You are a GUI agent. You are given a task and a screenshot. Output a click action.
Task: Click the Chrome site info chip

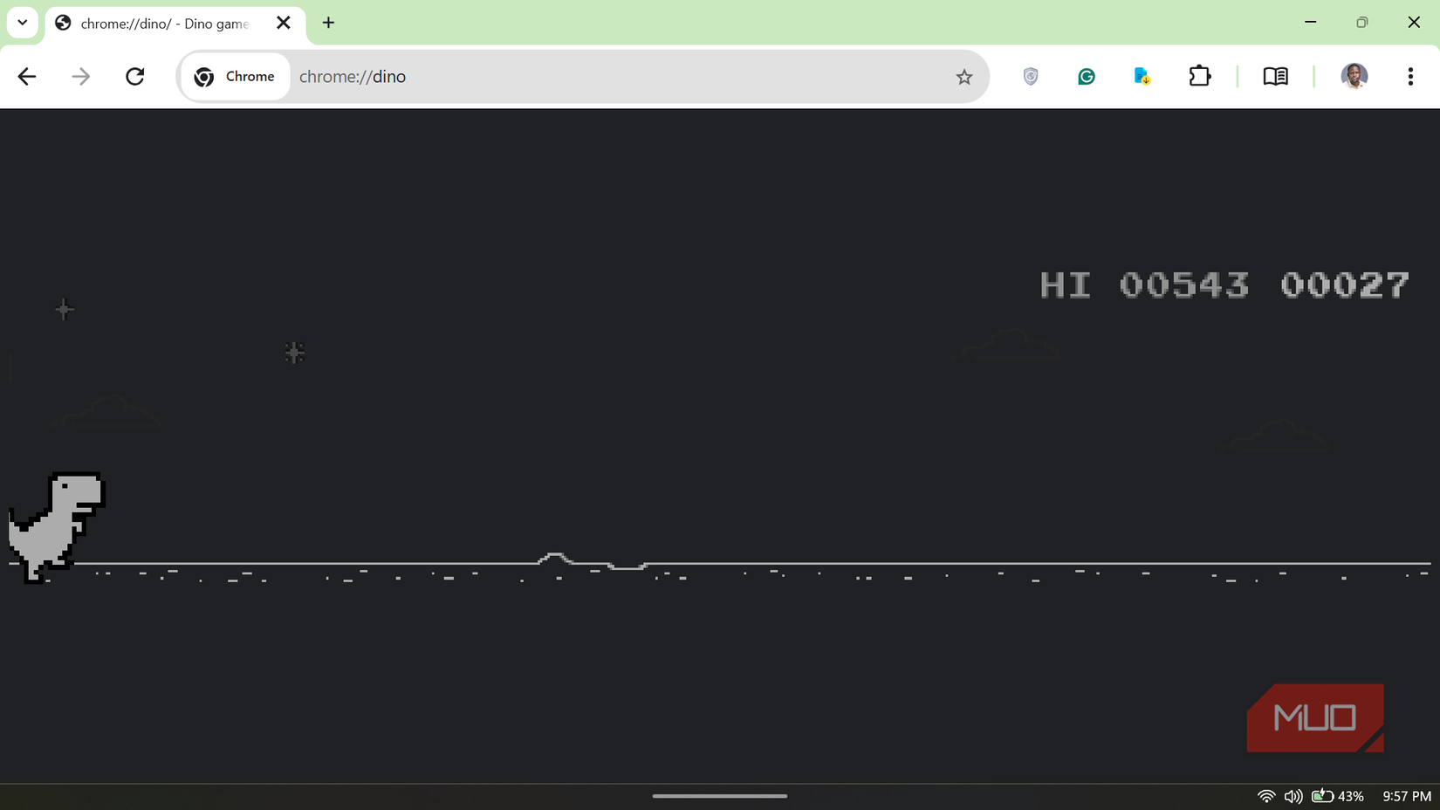[x=235, y=77]
